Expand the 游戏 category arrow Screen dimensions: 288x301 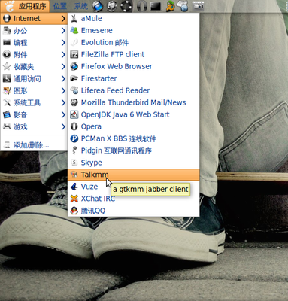[x=63, y=126]
